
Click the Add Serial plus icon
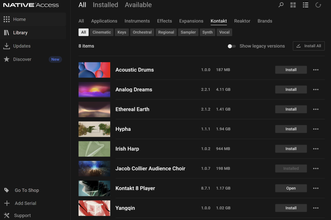7,203
